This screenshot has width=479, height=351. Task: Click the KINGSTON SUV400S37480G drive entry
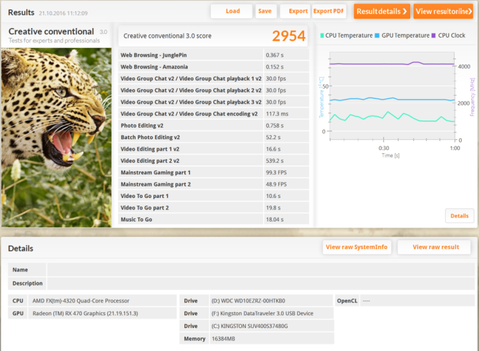249,326
